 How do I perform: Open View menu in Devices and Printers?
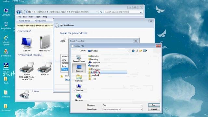click(31, 17)
